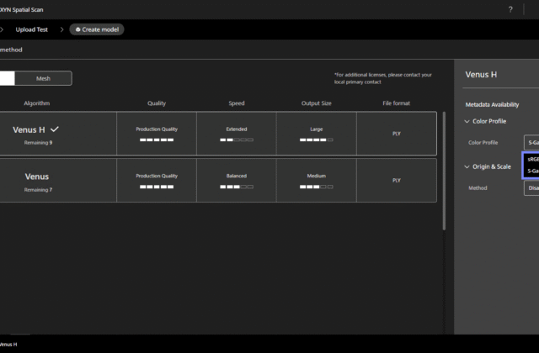Click Venus Medium output size indicator
The width and height of the screenshot is (539, 353).
317,187
